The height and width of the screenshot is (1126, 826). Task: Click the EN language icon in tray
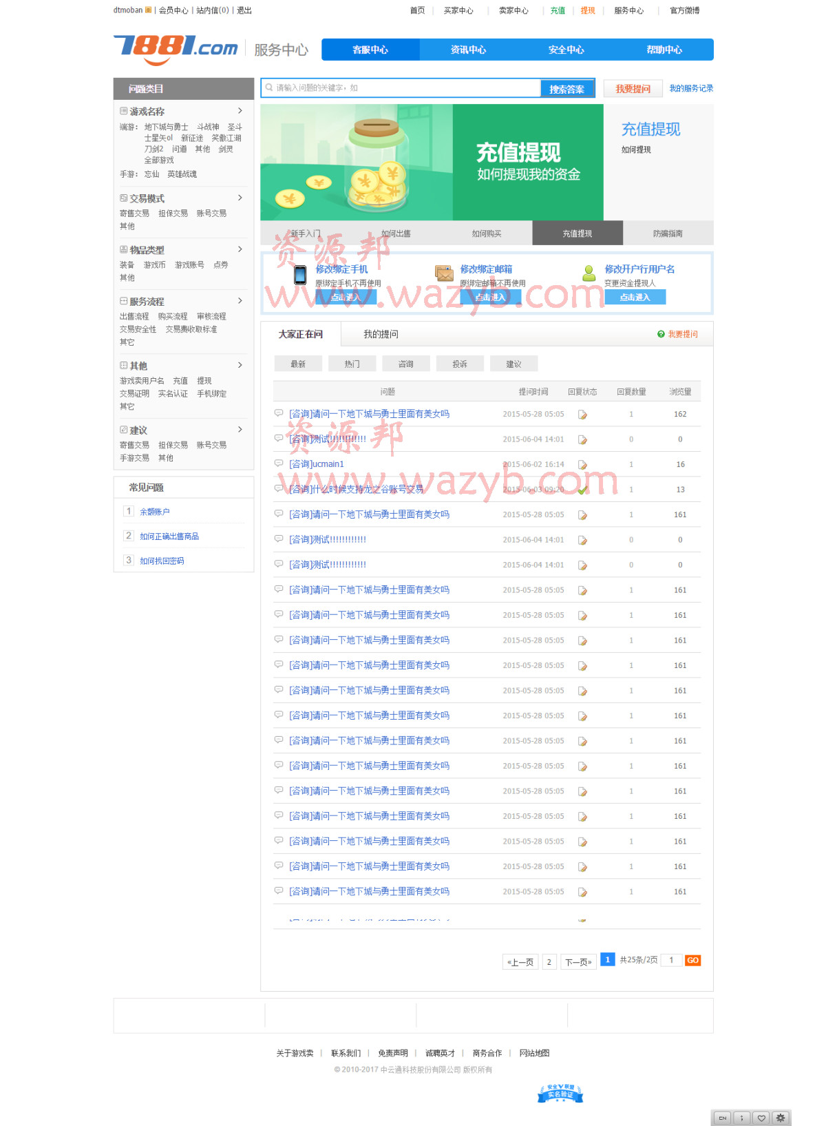click(722, 1118)
